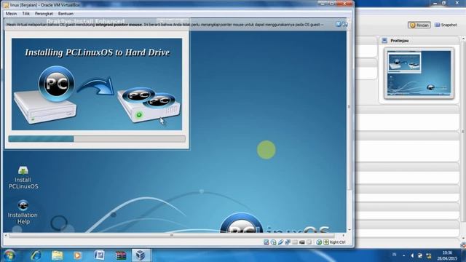Screen dimensions: 466x262
Task: Open WinRAR from taskbar
Action: coord(120,255)
